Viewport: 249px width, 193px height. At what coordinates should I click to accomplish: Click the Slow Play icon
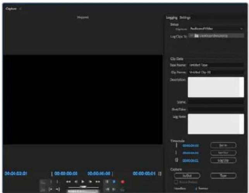114,190
